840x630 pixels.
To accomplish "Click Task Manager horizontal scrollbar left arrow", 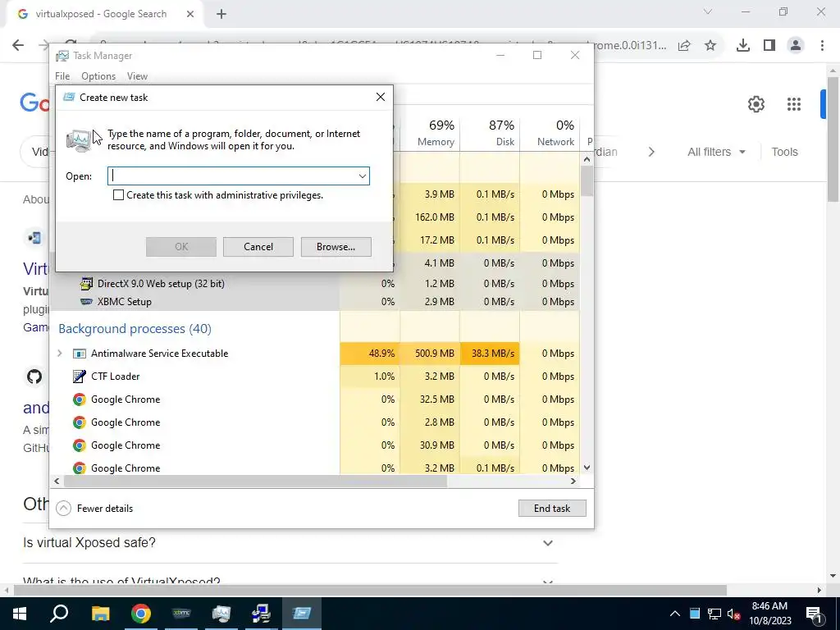I will 57,481.
